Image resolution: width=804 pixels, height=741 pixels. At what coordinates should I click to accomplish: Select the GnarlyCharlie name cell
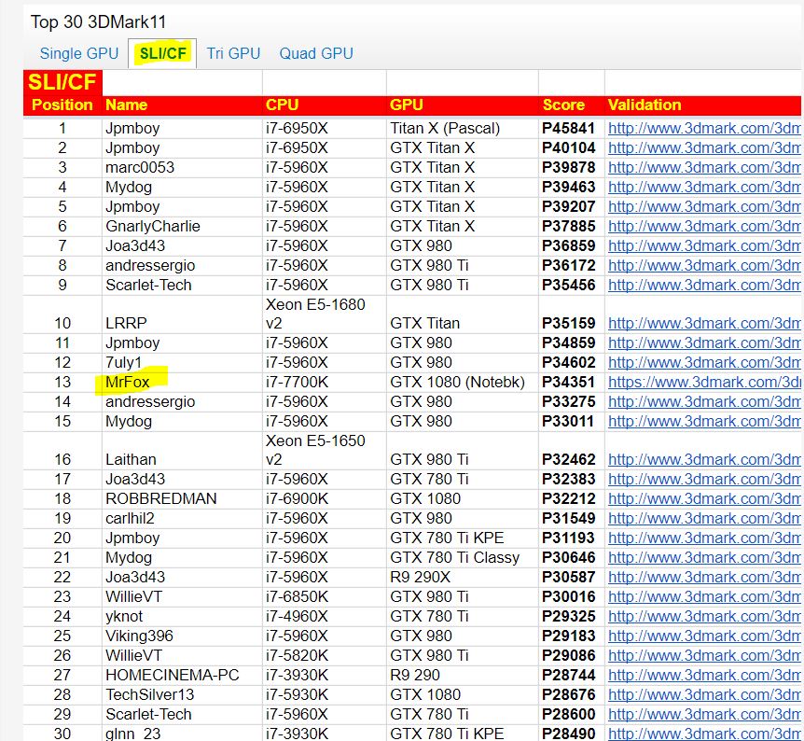pos(182,226)
